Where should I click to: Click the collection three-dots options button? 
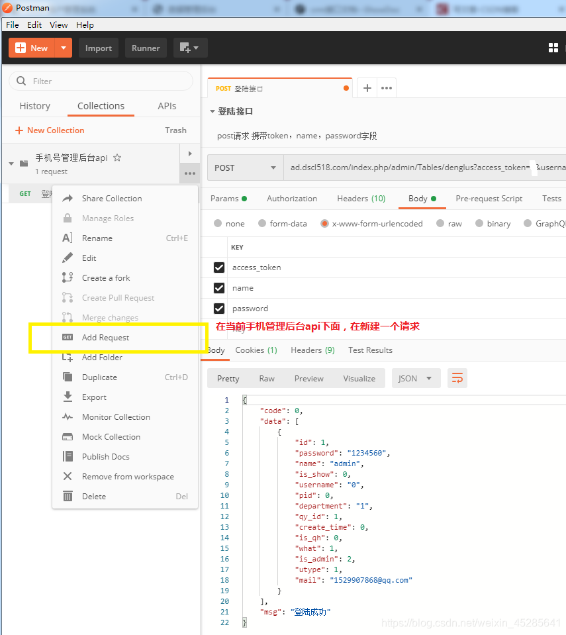point(190,173)
